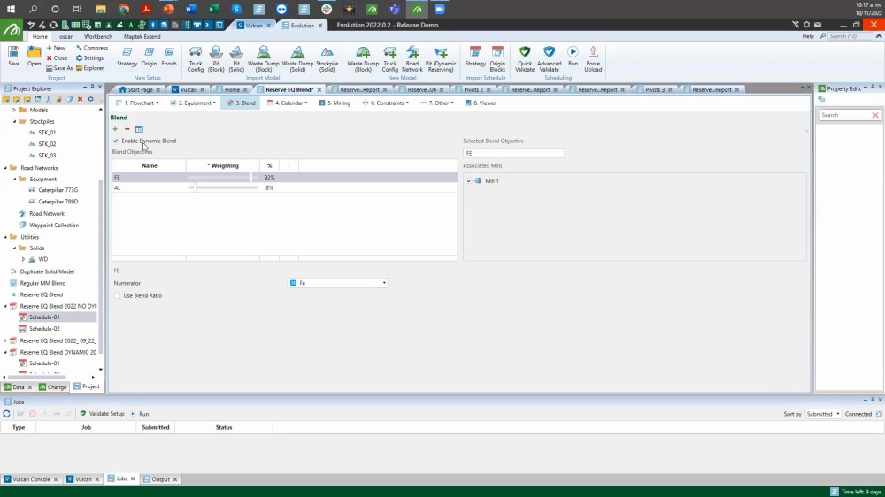Import Pit (Solid) model
This screenshot has height=497, width=885.
click(x=236, y=59)
